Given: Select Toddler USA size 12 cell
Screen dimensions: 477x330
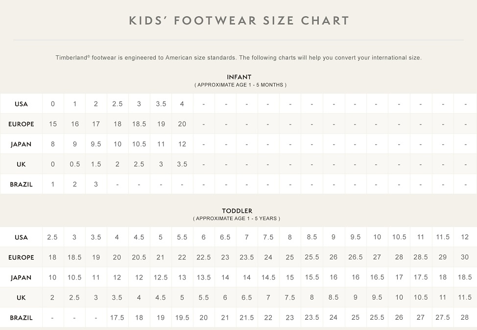Looking at the screenshot, I should pyautogui.click(x=464, y=237).
